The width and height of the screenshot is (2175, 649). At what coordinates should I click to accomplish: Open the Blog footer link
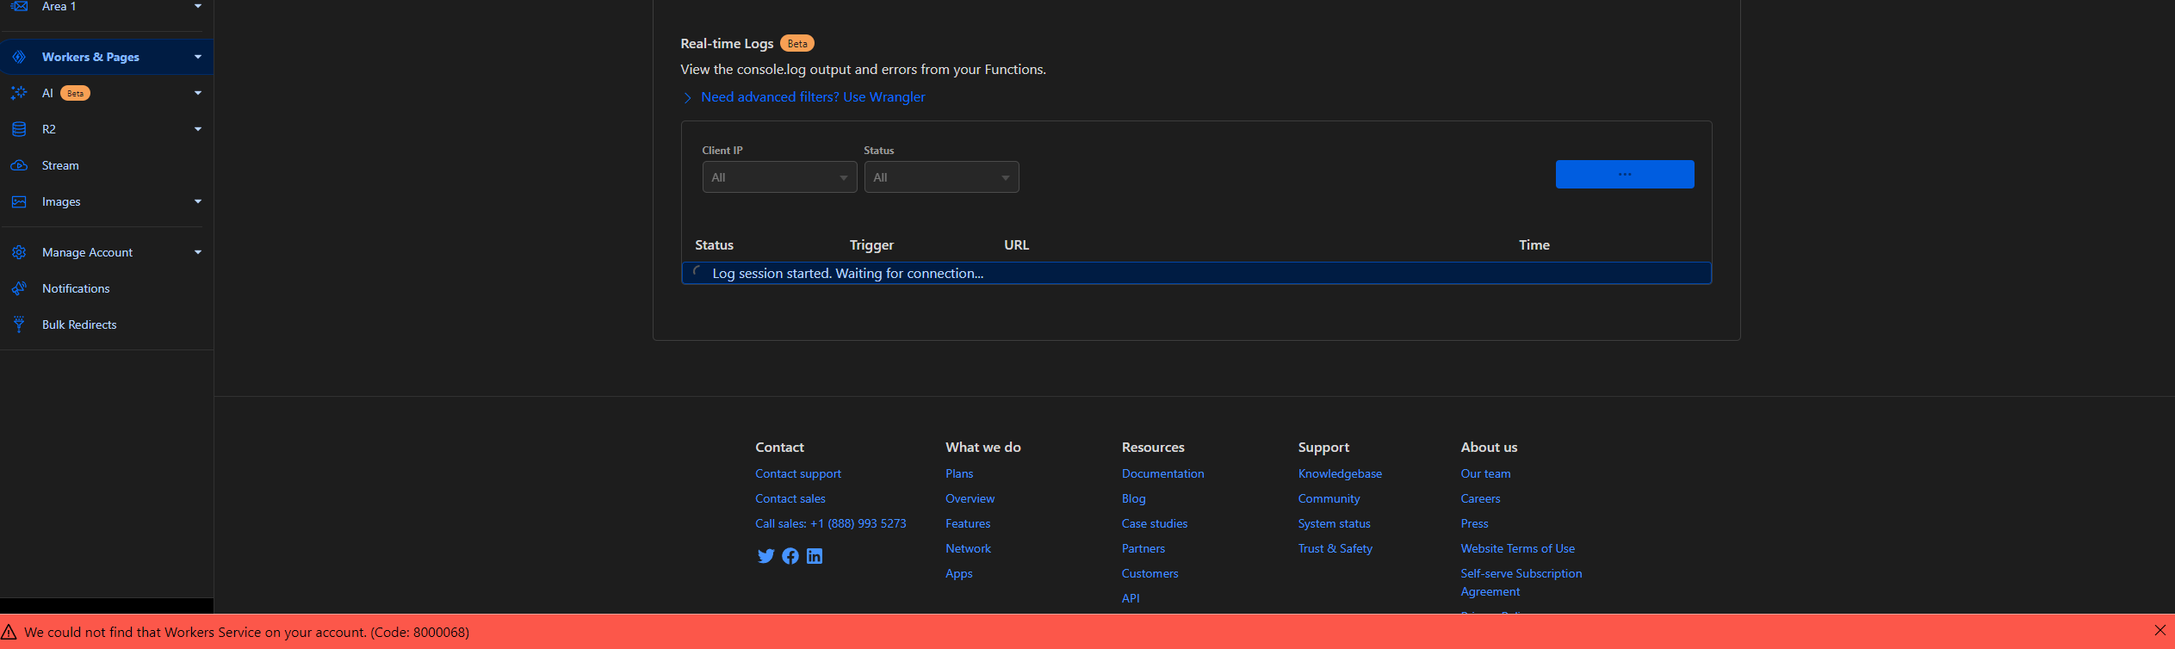coord(1133,498)
